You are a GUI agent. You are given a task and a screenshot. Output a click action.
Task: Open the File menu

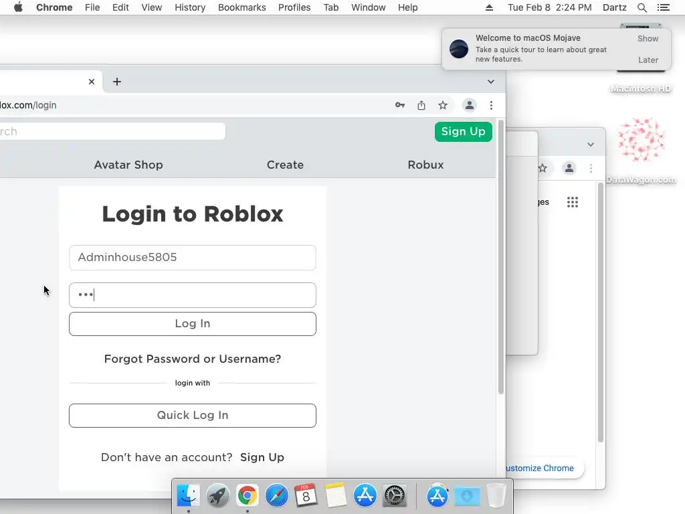92,7
